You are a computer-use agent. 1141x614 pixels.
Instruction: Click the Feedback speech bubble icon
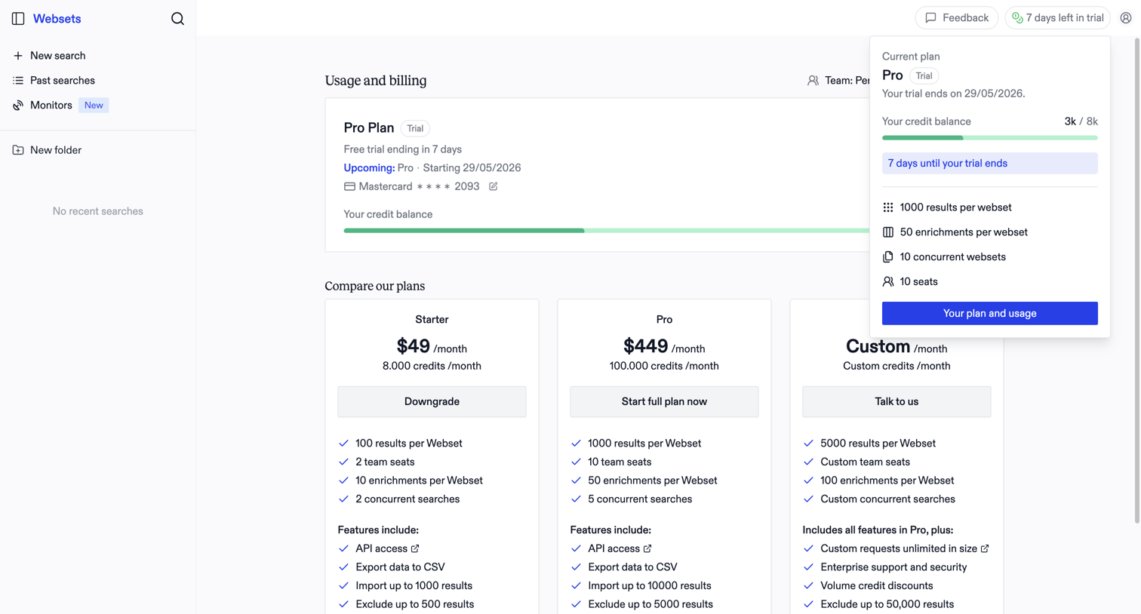tap(931, 18)
